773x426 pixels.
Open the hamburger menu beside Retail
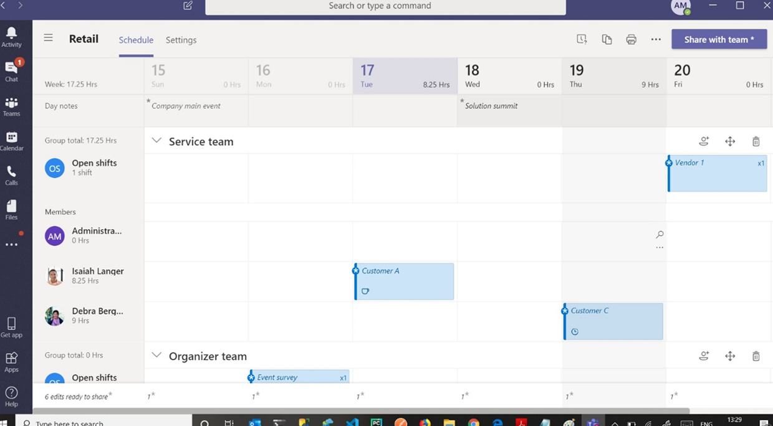tap(48, 38)
